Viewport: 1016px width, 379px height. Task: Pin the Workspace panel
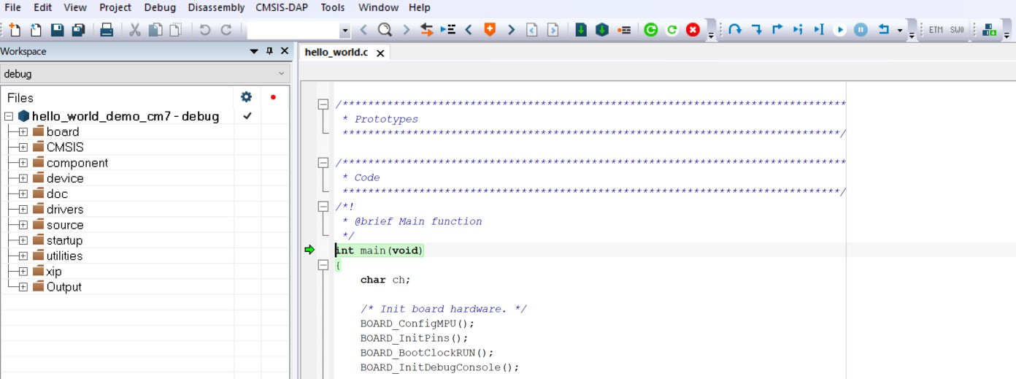tap(269, 51)
